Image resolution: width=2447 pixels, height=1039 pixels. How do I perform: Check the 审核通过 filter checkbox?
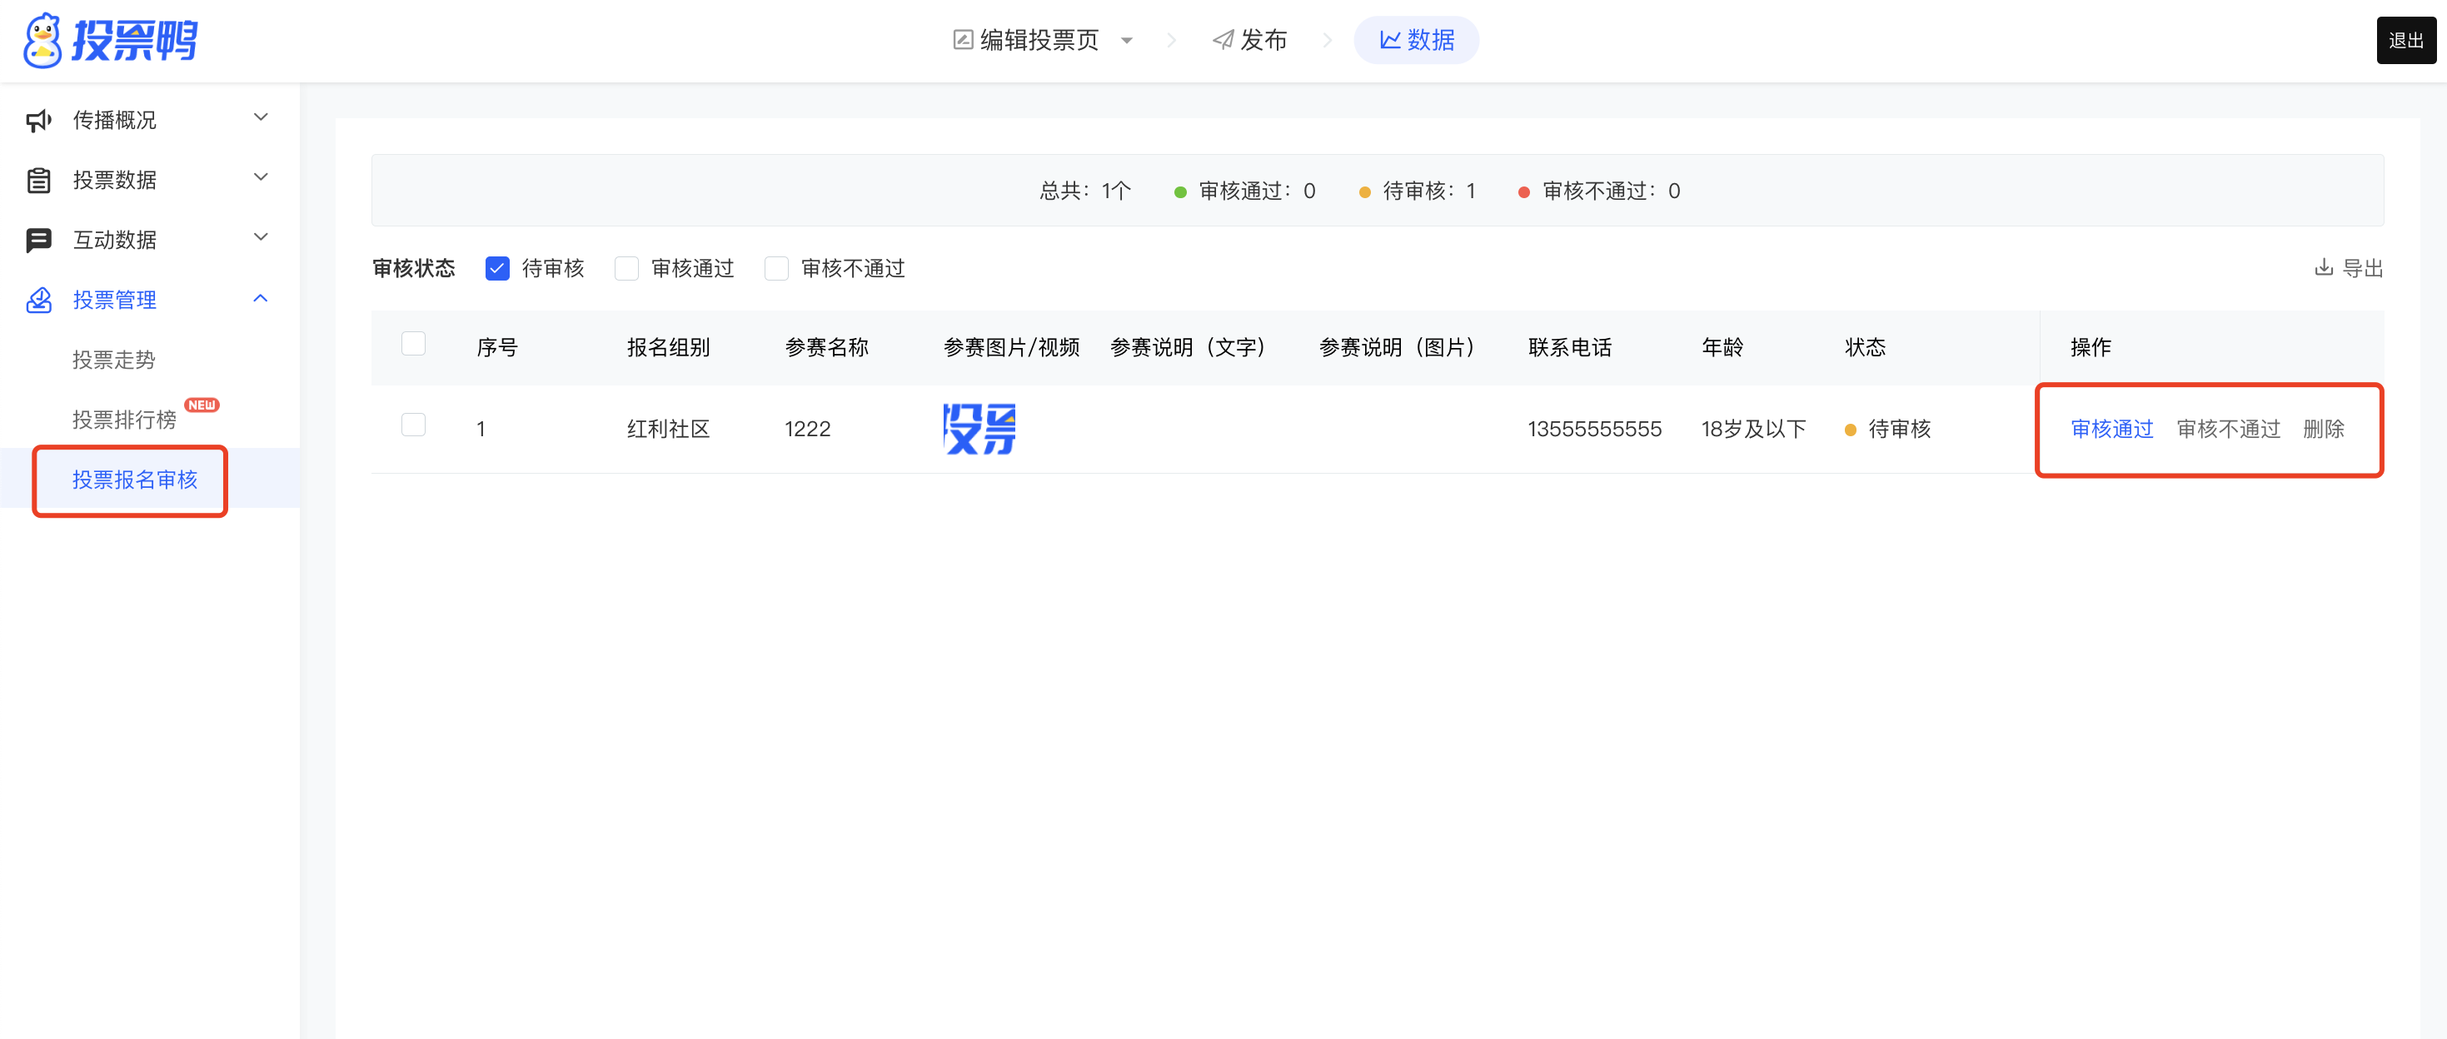pos(626,269)
